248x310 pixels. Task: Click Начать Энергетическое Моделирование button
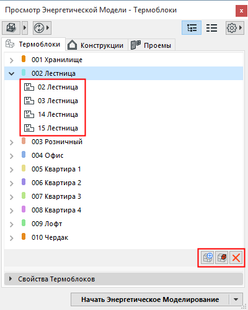150,299
